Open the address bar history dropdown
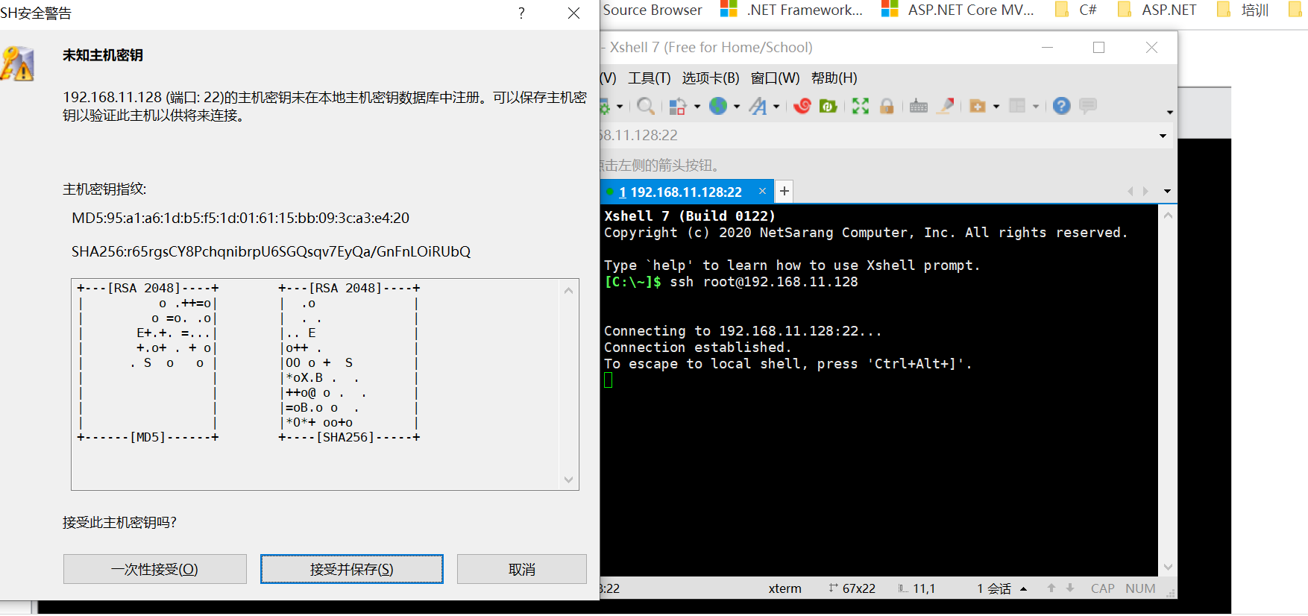The image size is (1308, 616). coord(1163,136)
